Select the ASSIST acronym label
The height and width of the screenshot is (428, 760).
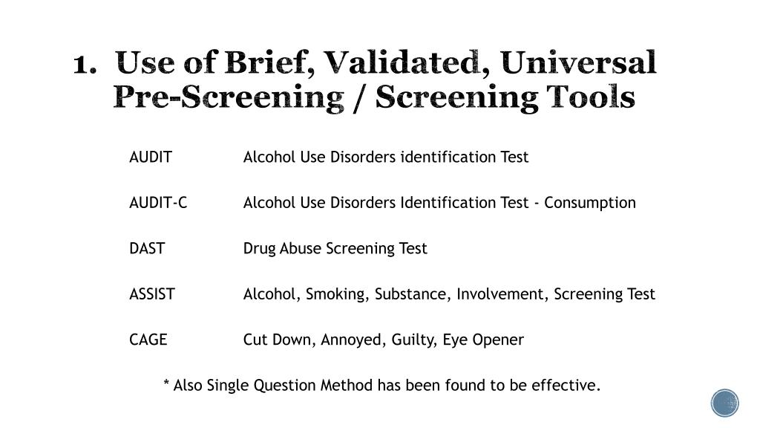[151, 294]
